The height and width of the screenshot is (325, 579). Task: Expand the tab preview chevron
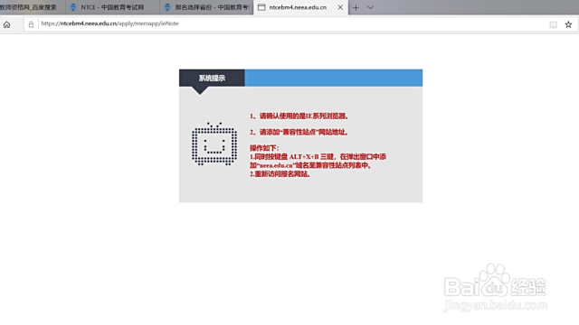(370, 7)
